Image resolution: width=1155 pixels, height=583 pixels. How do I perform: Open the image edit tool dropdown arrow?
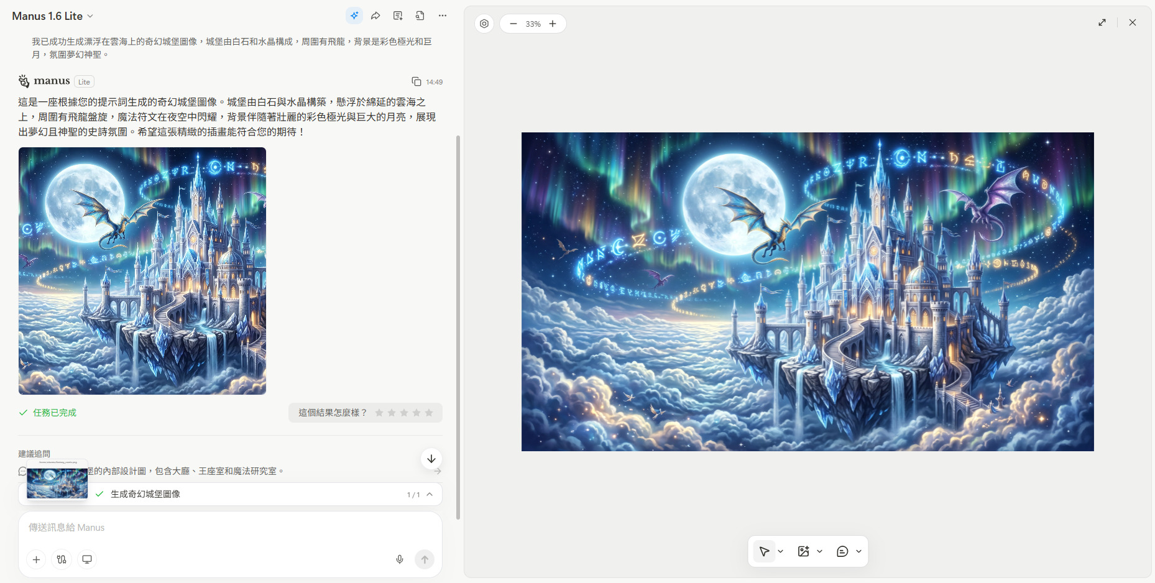point(820,551)
